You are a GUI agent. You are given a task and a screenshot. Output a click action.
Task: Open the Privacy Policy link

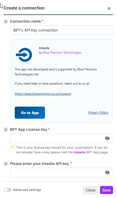click(x=98, y=112)
